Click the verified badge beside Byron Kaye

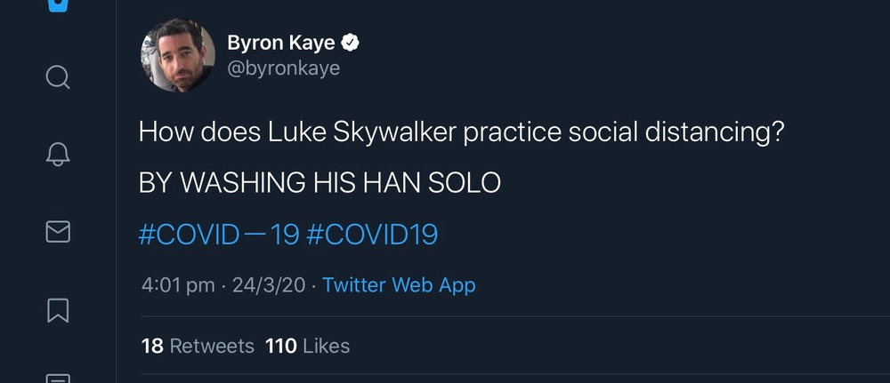pyautogui.click(x=352, y=42)
